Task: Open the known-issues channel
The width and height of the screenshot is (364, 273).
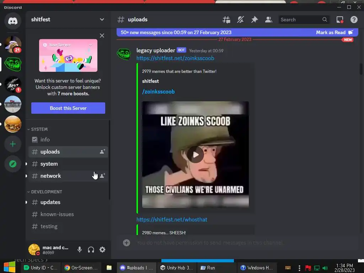Action: point(68,214)
